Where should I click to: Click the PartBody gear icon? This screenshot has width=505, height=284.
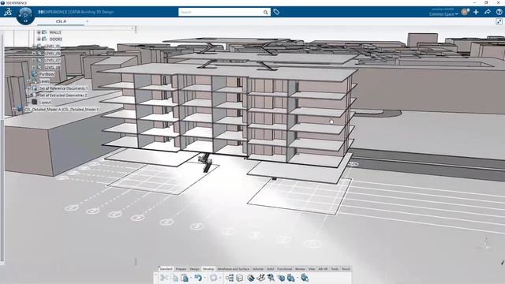(34, 74)
